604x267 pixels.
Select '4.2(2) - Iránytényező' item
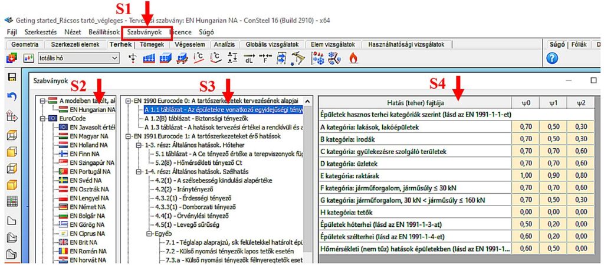[183, 190]
